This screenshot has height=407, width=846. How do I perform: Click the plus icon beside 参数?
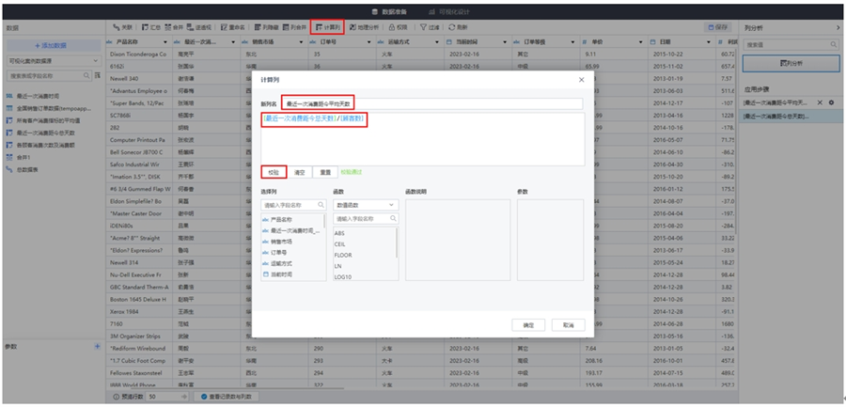click(x=98, y=347)
